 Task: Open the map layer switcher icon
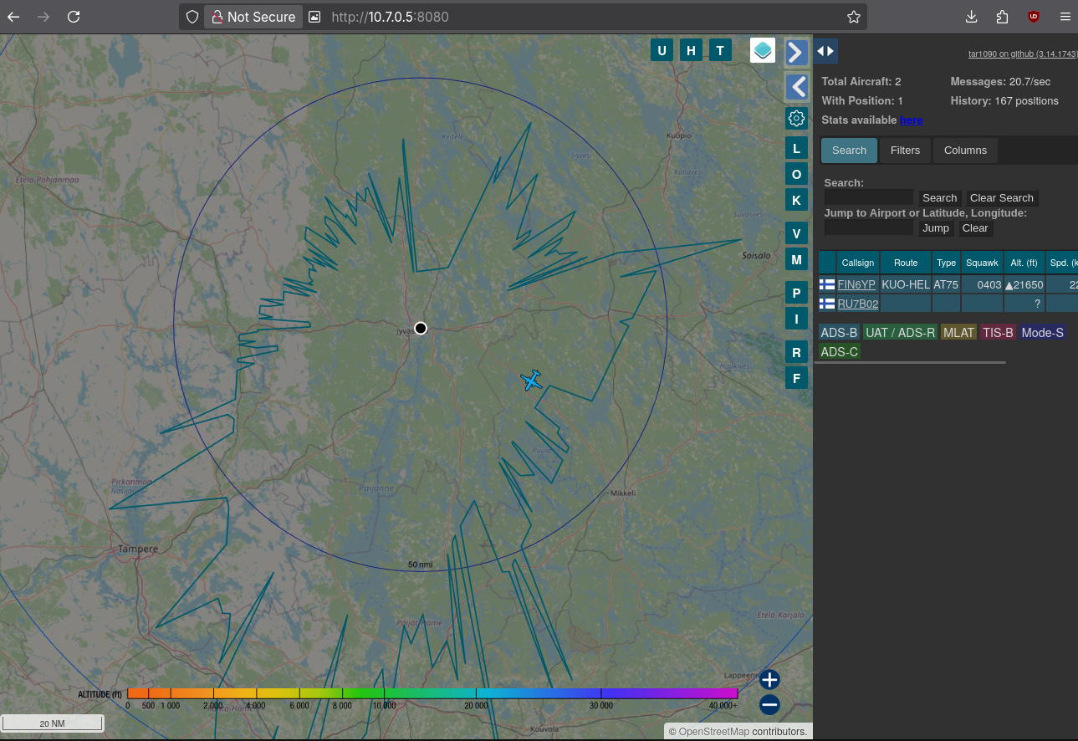pyautogui.click(x=763, y=51)
